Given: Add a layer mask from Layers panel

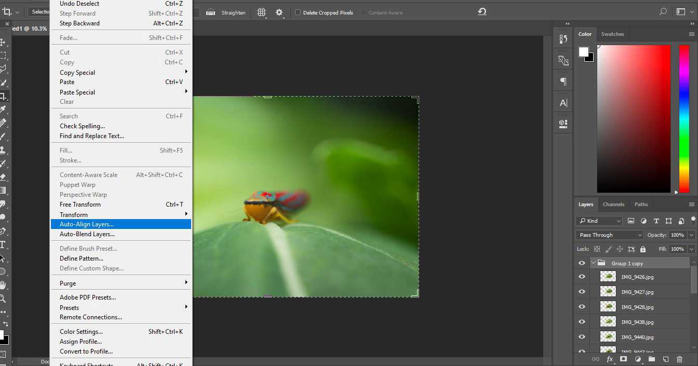Looking at the screenshot, I should (623, 359).
